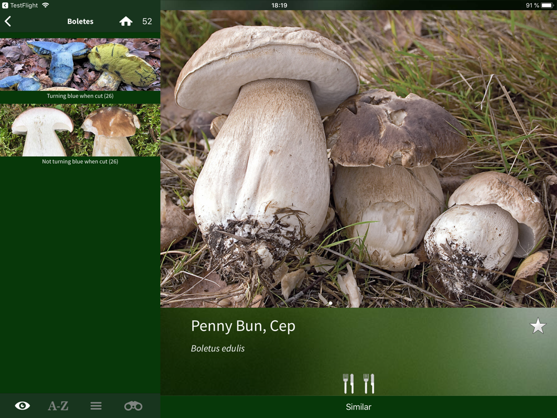Viewport: 557px width, 418px height.
Task: Toggle the favorite star for Penny Bun
Action: (x=538, y=325)
